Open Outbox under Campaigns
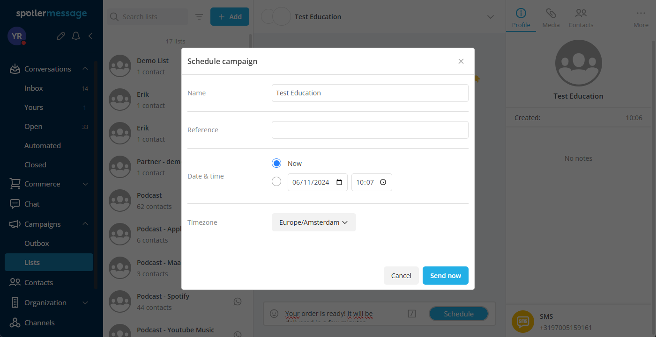656x337 pixels. (x=37, y=243)
